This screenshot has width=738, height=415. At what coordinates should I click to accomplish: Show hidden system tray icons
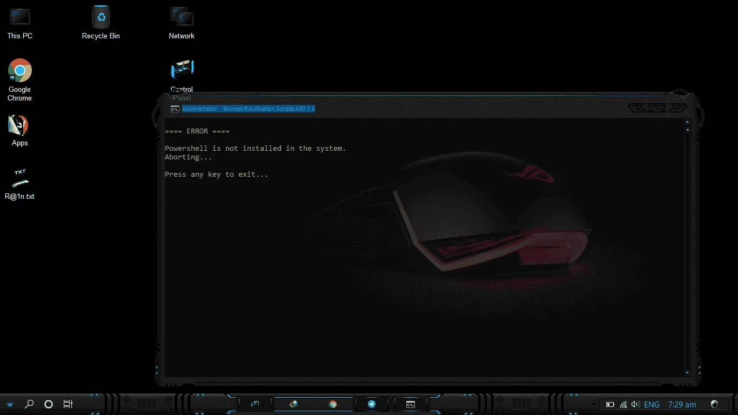tap(594, 404)
